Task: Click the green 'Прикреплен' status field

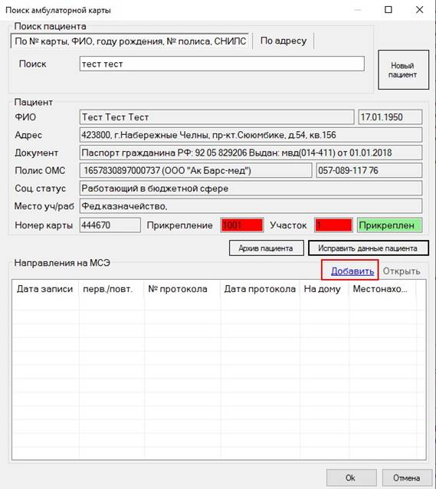Action: coord(389,225)
